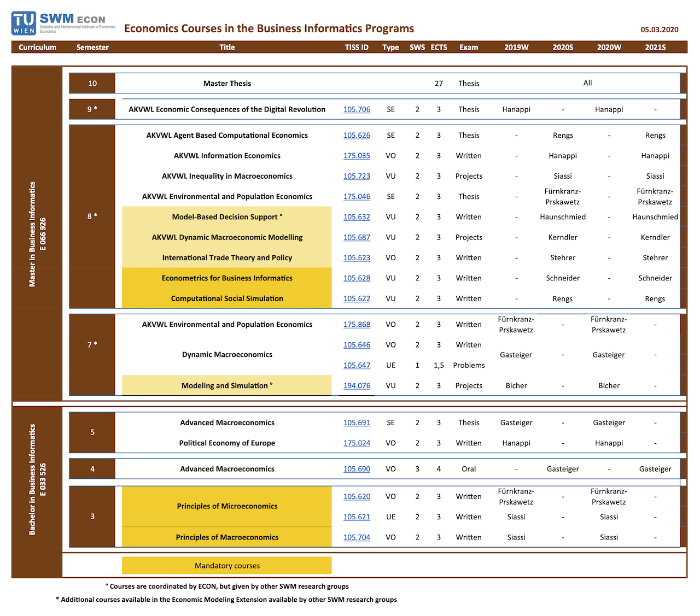700x616 pixels.
Task: Click Bachelor in Business Informatics sidebar label
Action: (37, 479)
